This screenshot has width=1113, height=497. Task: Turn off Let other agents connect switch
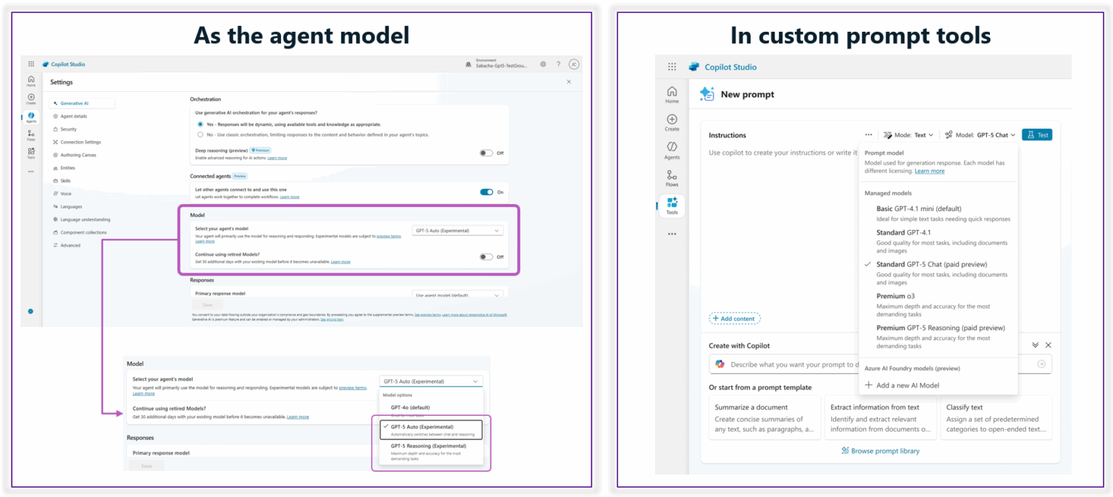click(486, 192)
